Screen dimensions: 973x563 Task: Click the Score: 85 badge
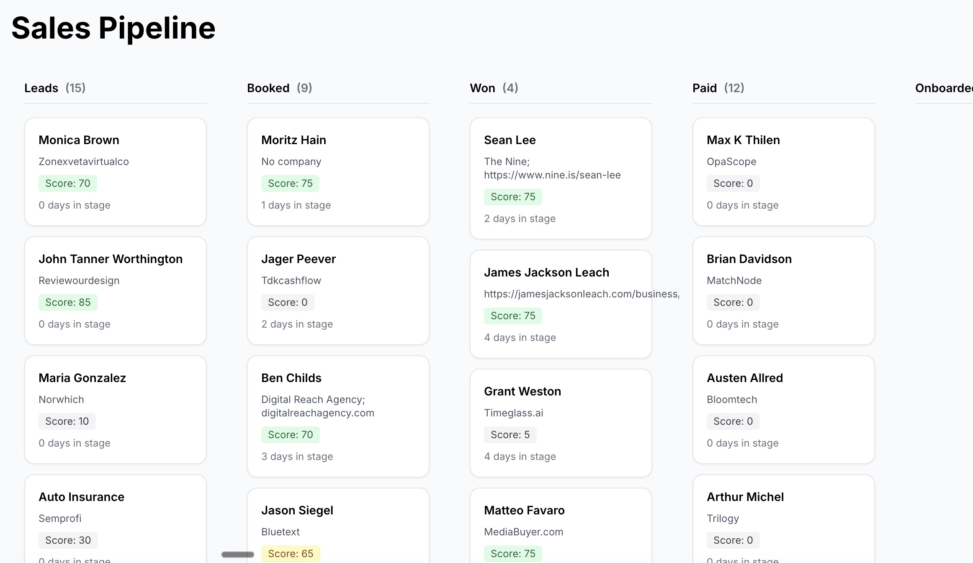pyautogui.click(x=68, y=302)
